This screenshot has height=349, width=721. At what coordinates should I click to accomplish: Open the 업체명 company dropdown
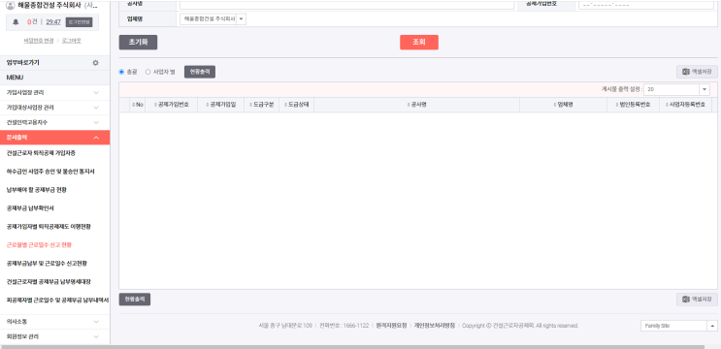point(213,19)
